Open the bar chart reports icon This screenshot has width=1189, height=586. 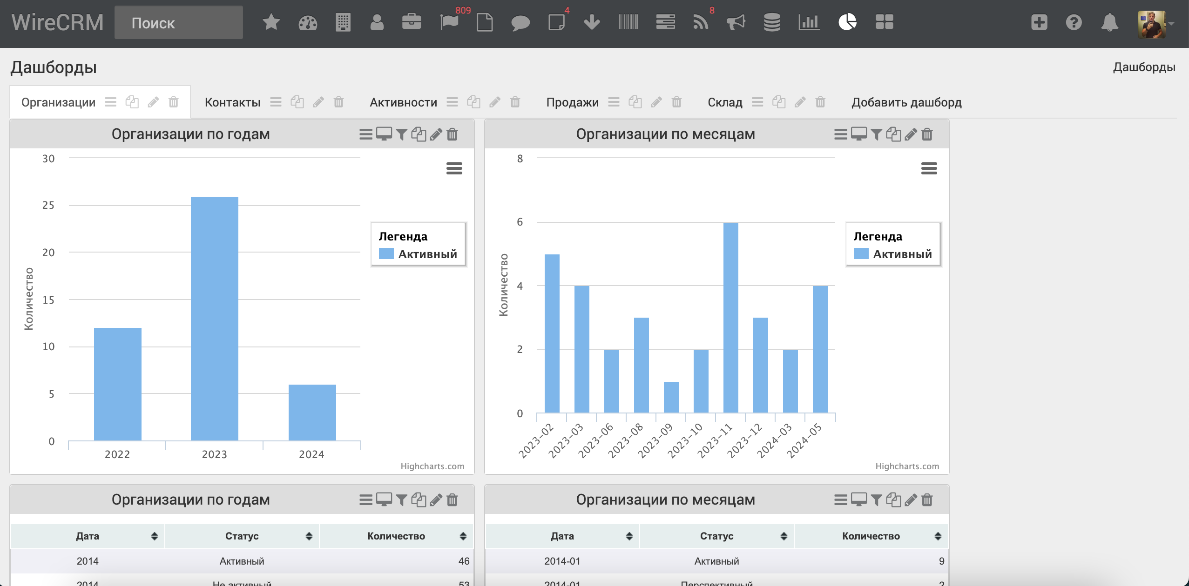pos(809,22)
